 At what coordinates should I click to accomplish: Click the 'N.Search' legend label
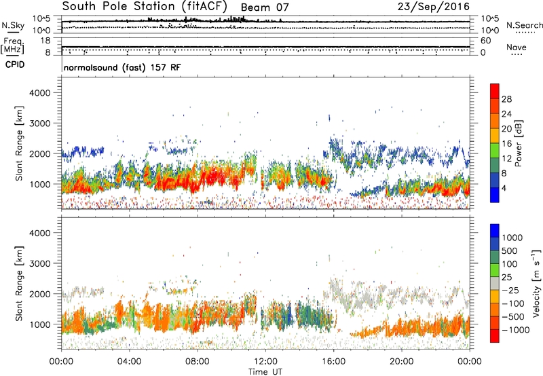524,25
